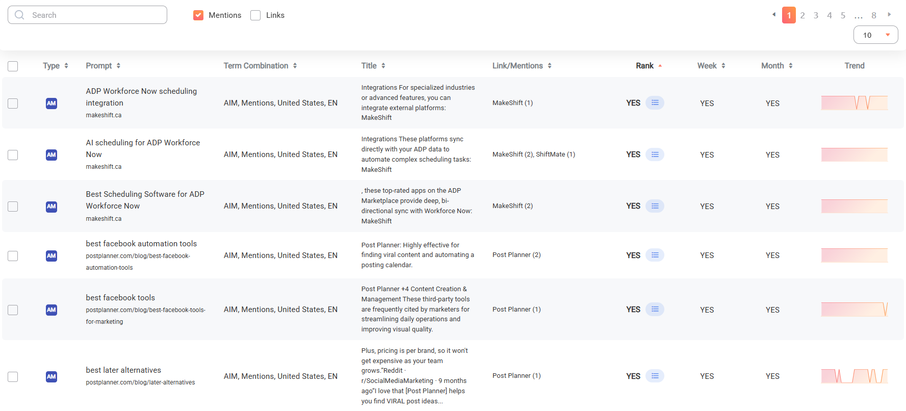Click AM icon in ADP Workforce Now scheduling integration row
The height and width of the screenshot is (411, 906).
51,104
